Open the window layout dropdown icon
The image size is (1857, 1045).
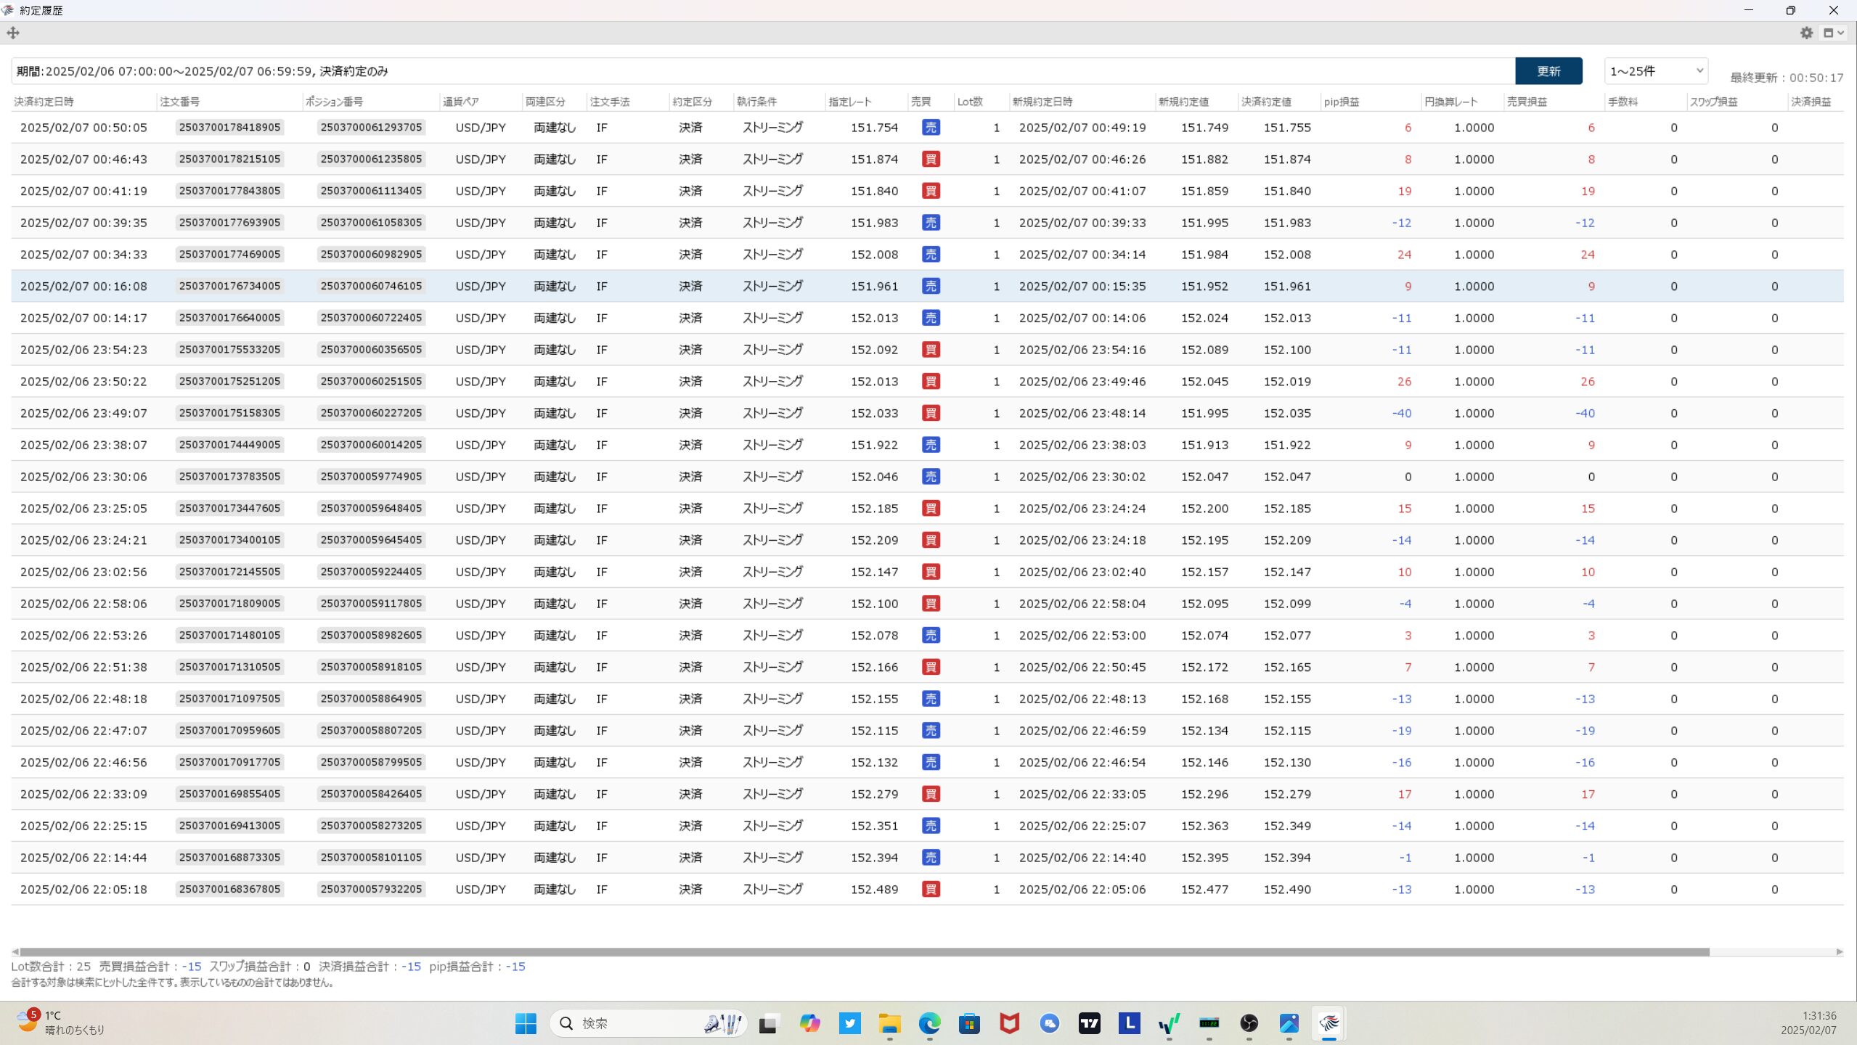click(x=1834, y=33)
